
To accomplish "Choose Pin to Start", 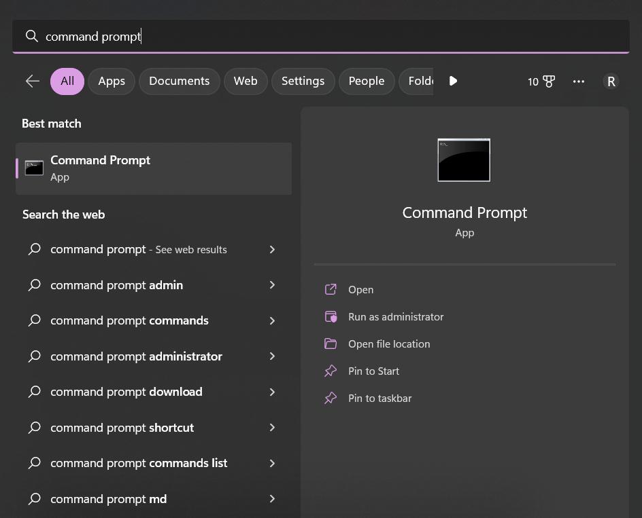I will coord(373,371).
